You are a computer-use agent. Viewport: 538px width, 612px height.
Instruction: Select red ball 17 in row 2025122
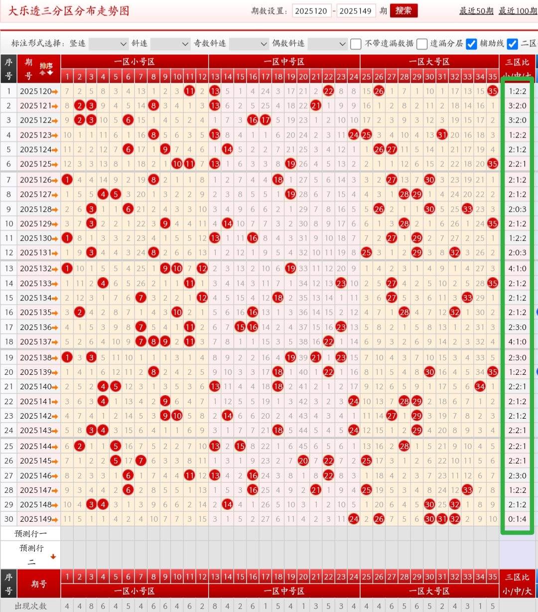coord(266,121)
